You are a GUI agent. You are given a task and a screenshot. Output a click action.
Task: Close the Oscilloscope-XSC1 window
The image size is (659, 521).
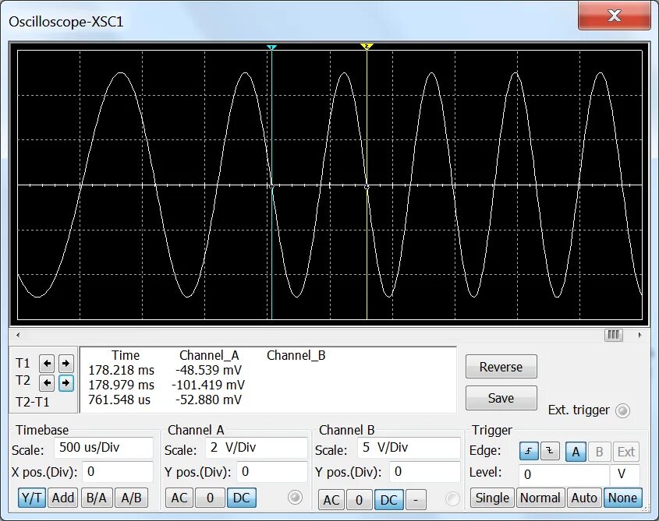(x=615, y=16)
